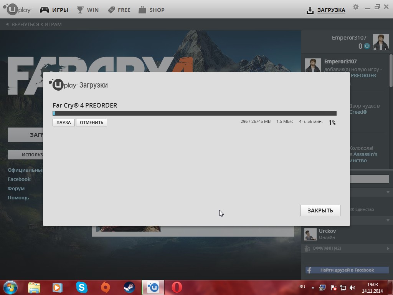Collapse the online friends section arrow
The height and width of the screenshot is (295, 393).
pyautogui.click(x=388, y=220)
